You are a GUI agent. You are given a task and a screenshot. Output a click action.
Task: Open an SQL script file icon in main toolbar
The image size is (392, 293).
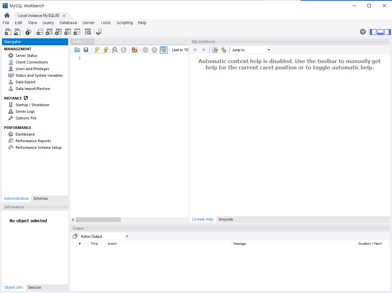(17, 32)
